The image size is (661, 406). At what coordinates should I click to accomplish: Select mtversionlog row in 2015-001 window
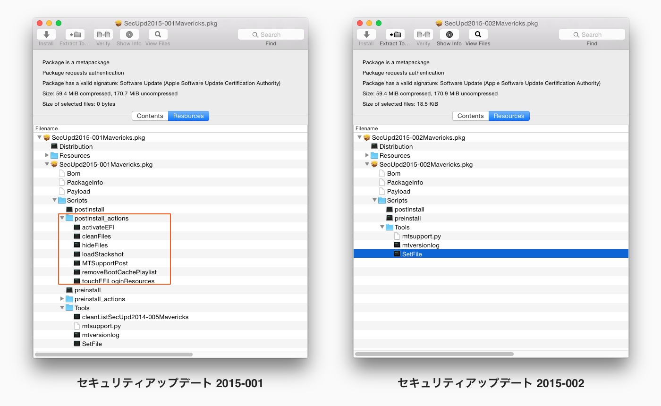pos(170,335)
